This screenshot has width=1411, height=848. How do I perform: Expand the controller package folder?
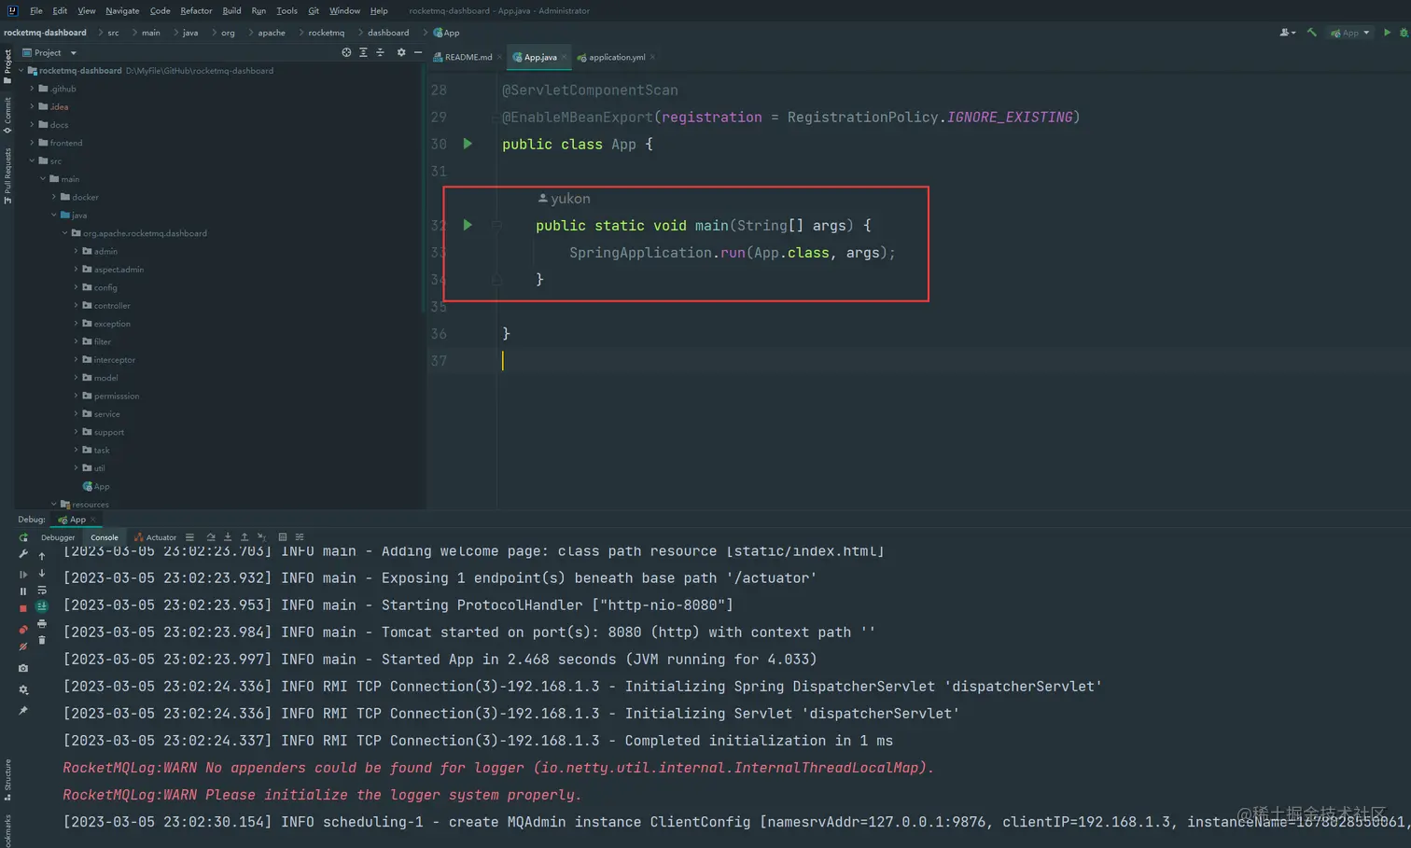click(77, 305)
